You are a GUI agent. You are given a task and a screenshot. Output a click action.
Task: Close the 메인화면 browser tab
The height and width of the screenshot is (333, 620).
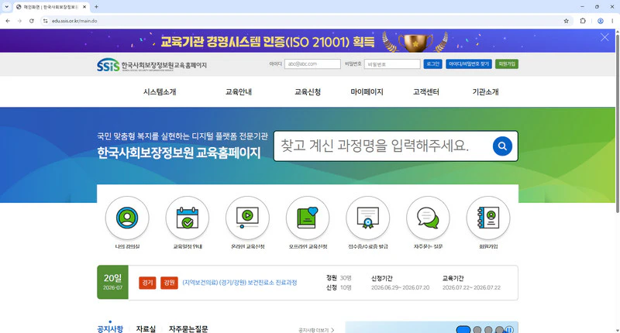tap(84, 7)
